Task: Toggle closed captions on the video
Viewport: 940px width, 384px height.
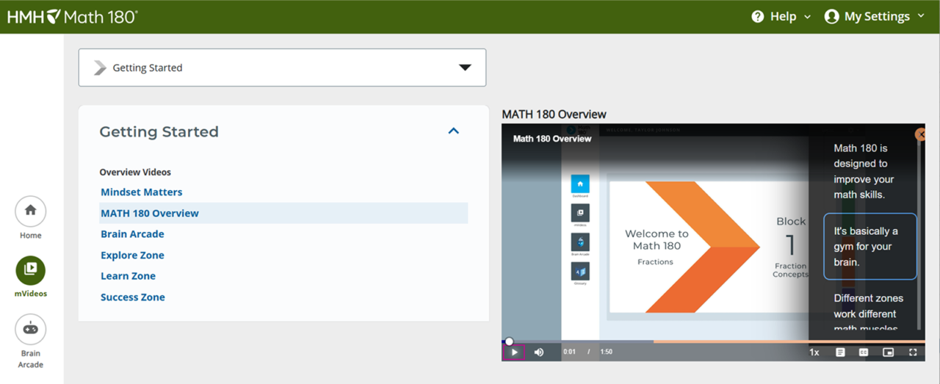Action: point(864,352)
